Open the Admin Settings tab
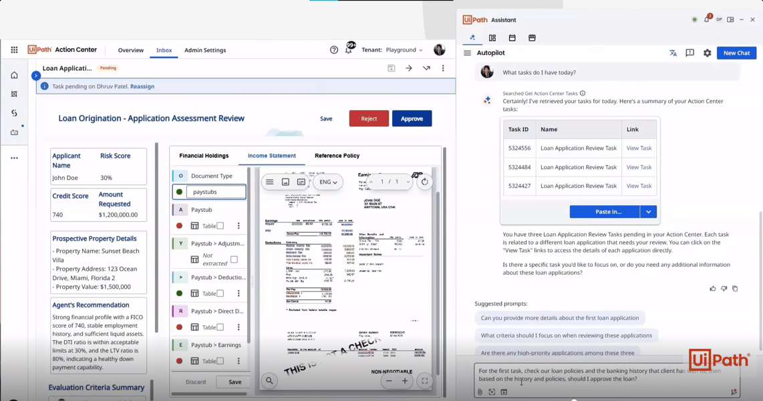 (x=205, y=49)
